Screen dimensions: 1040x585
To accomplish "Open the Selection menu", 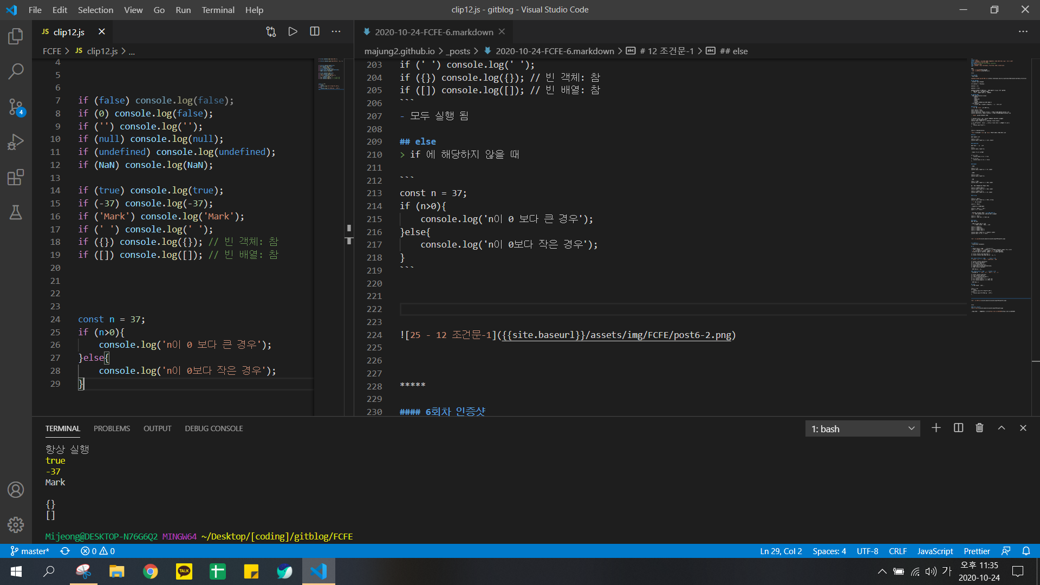I will 95,10.
